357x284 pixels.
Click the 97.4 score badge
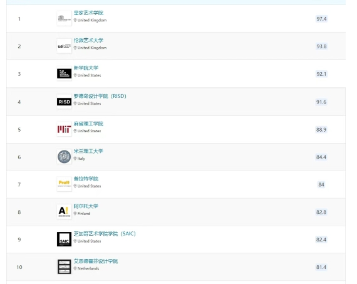pos(321,19)
